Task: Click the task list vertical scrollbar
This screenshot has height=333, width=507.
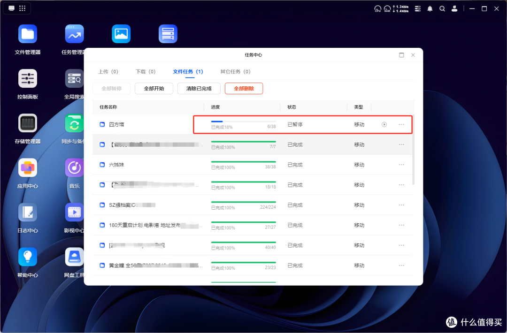Action: pos(413,150)
